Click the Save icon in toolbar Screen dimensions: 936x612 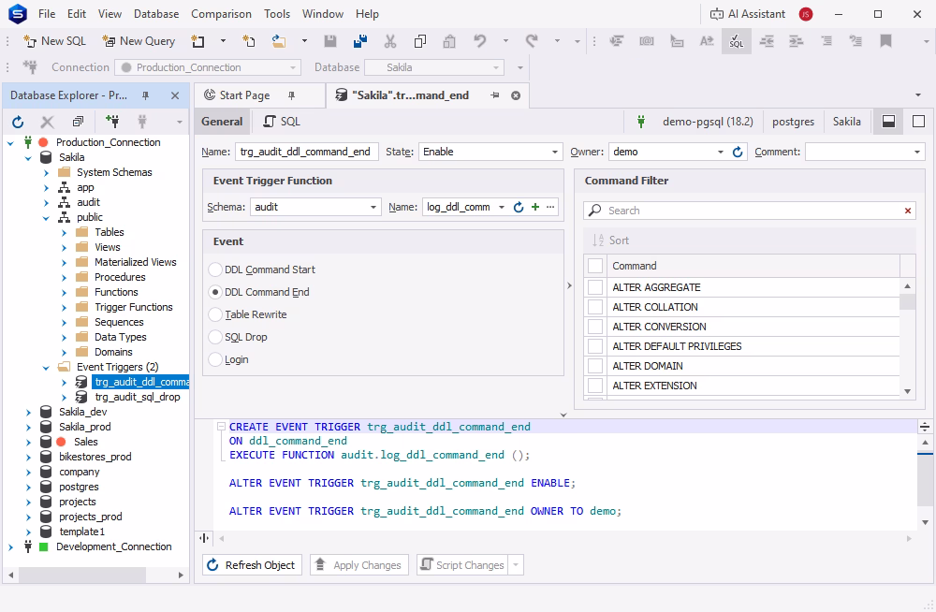pyautogui.click(x=330, y=41)
